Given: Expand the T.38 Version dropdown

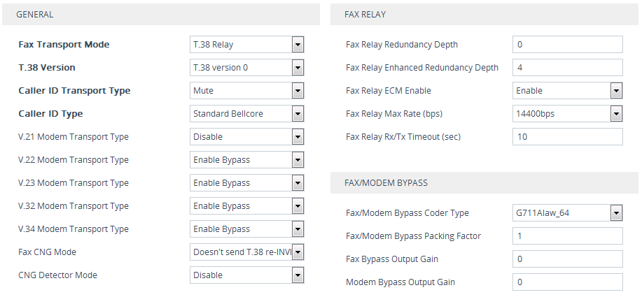Looking at the screenshot, I should coord(246,68).
